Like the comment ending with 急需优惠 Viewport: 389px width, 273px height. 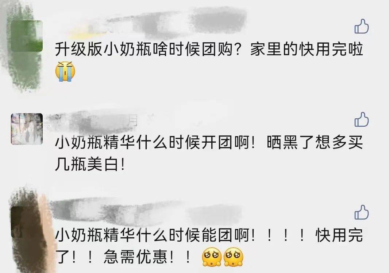pyautogui.click(x=362, y=212)
